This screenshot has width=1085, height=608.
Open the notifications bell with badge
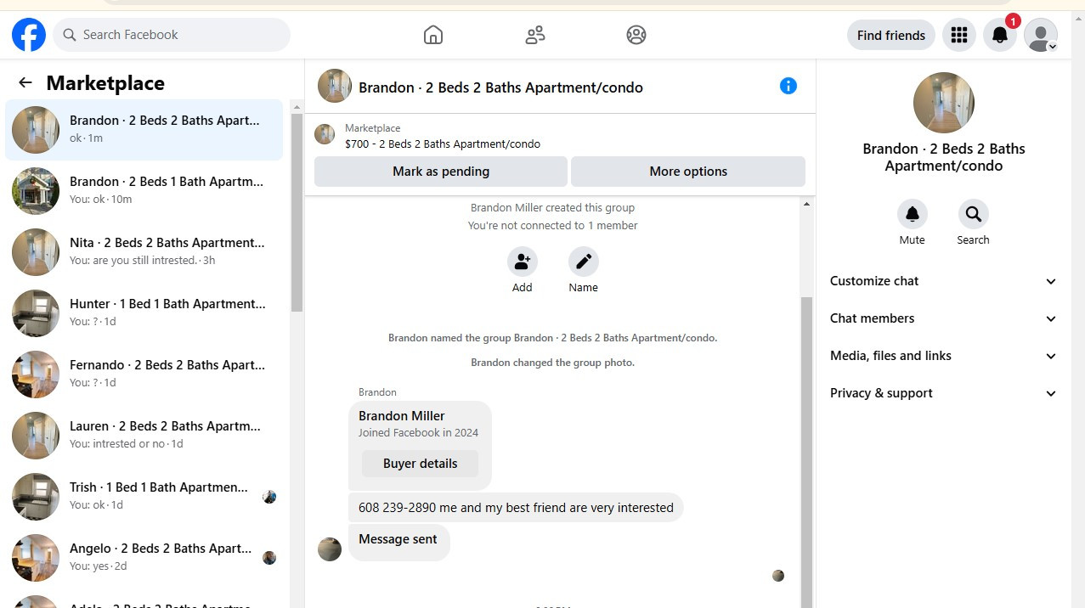coord(1000,35)
